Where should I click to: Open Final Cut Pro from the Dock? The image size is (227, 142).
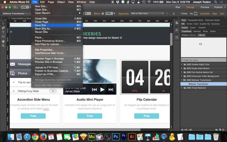[100, 137]
